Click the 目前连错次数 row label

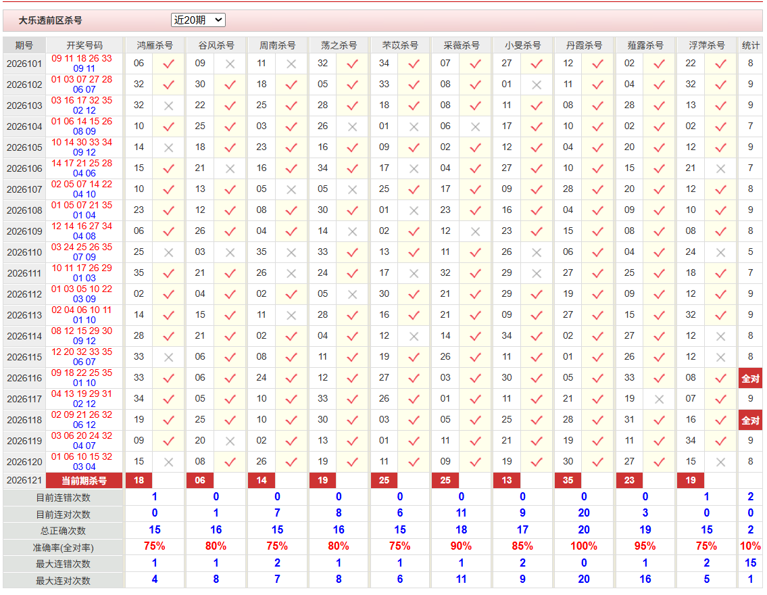point(63,498)
